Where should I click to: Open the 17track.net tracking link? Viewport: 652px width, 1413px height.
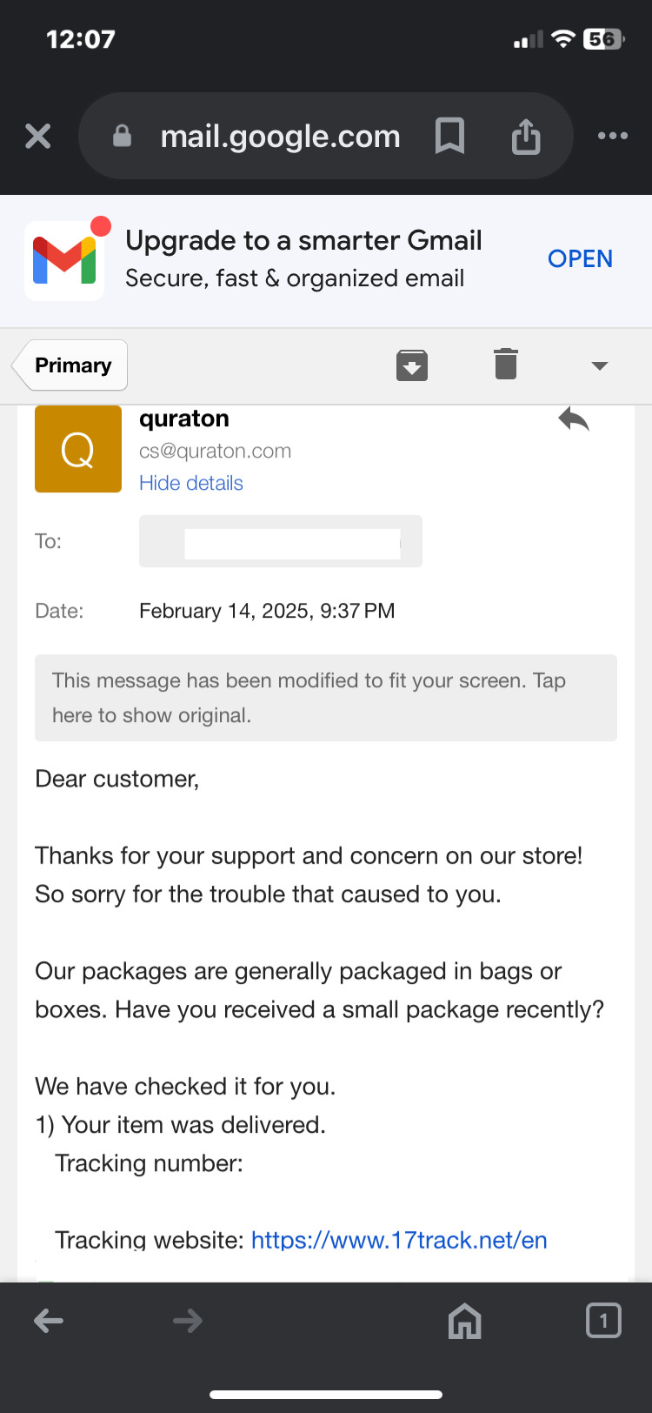click(x=399, y=1240)
